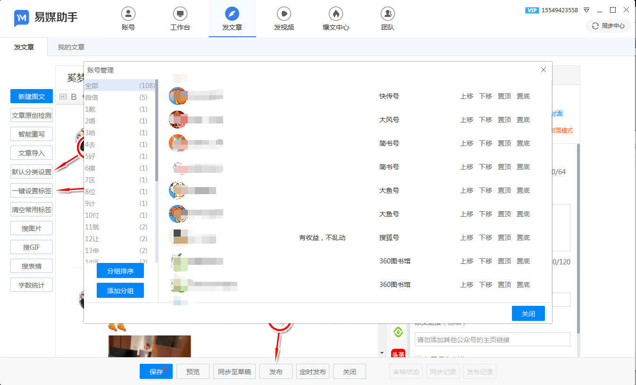Select group 13申
Screen dimensions: 636x385
[120, 250]
